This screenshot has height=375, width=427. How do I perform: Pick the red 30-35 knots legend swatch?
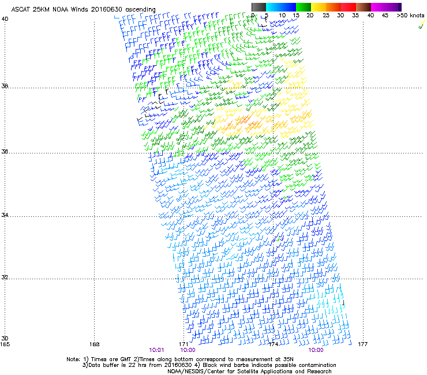[x=349, y=7]
